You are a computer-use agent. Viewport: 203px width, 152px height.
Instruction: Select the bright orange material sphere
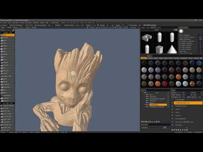(x=178, y=77)
